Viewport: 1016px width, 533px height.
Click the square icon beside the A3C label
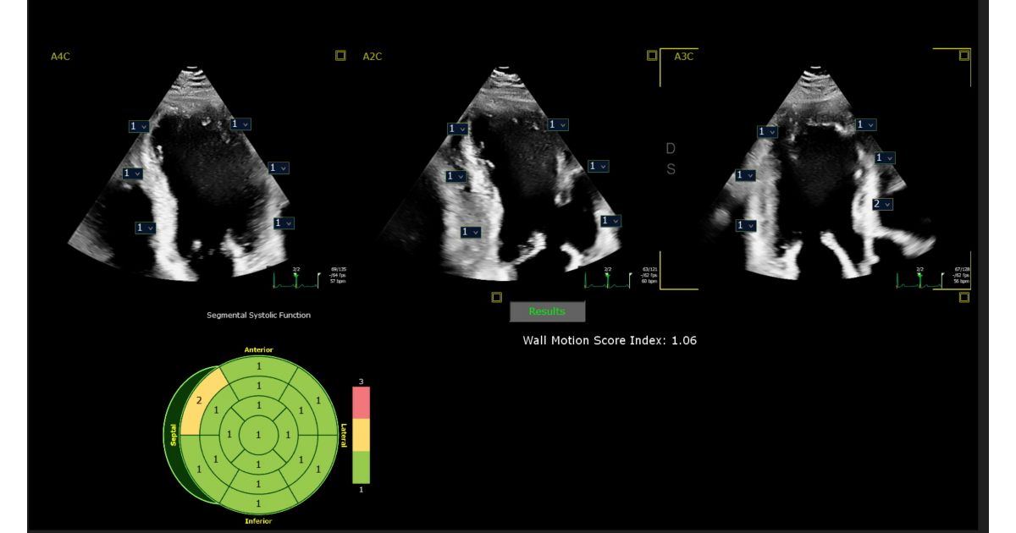[x=964, y=56]
